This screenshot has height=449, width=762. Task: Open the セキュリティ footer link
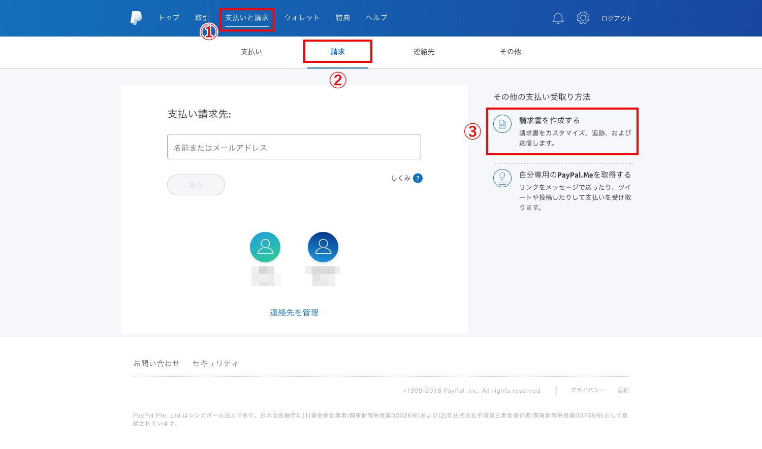215,363
